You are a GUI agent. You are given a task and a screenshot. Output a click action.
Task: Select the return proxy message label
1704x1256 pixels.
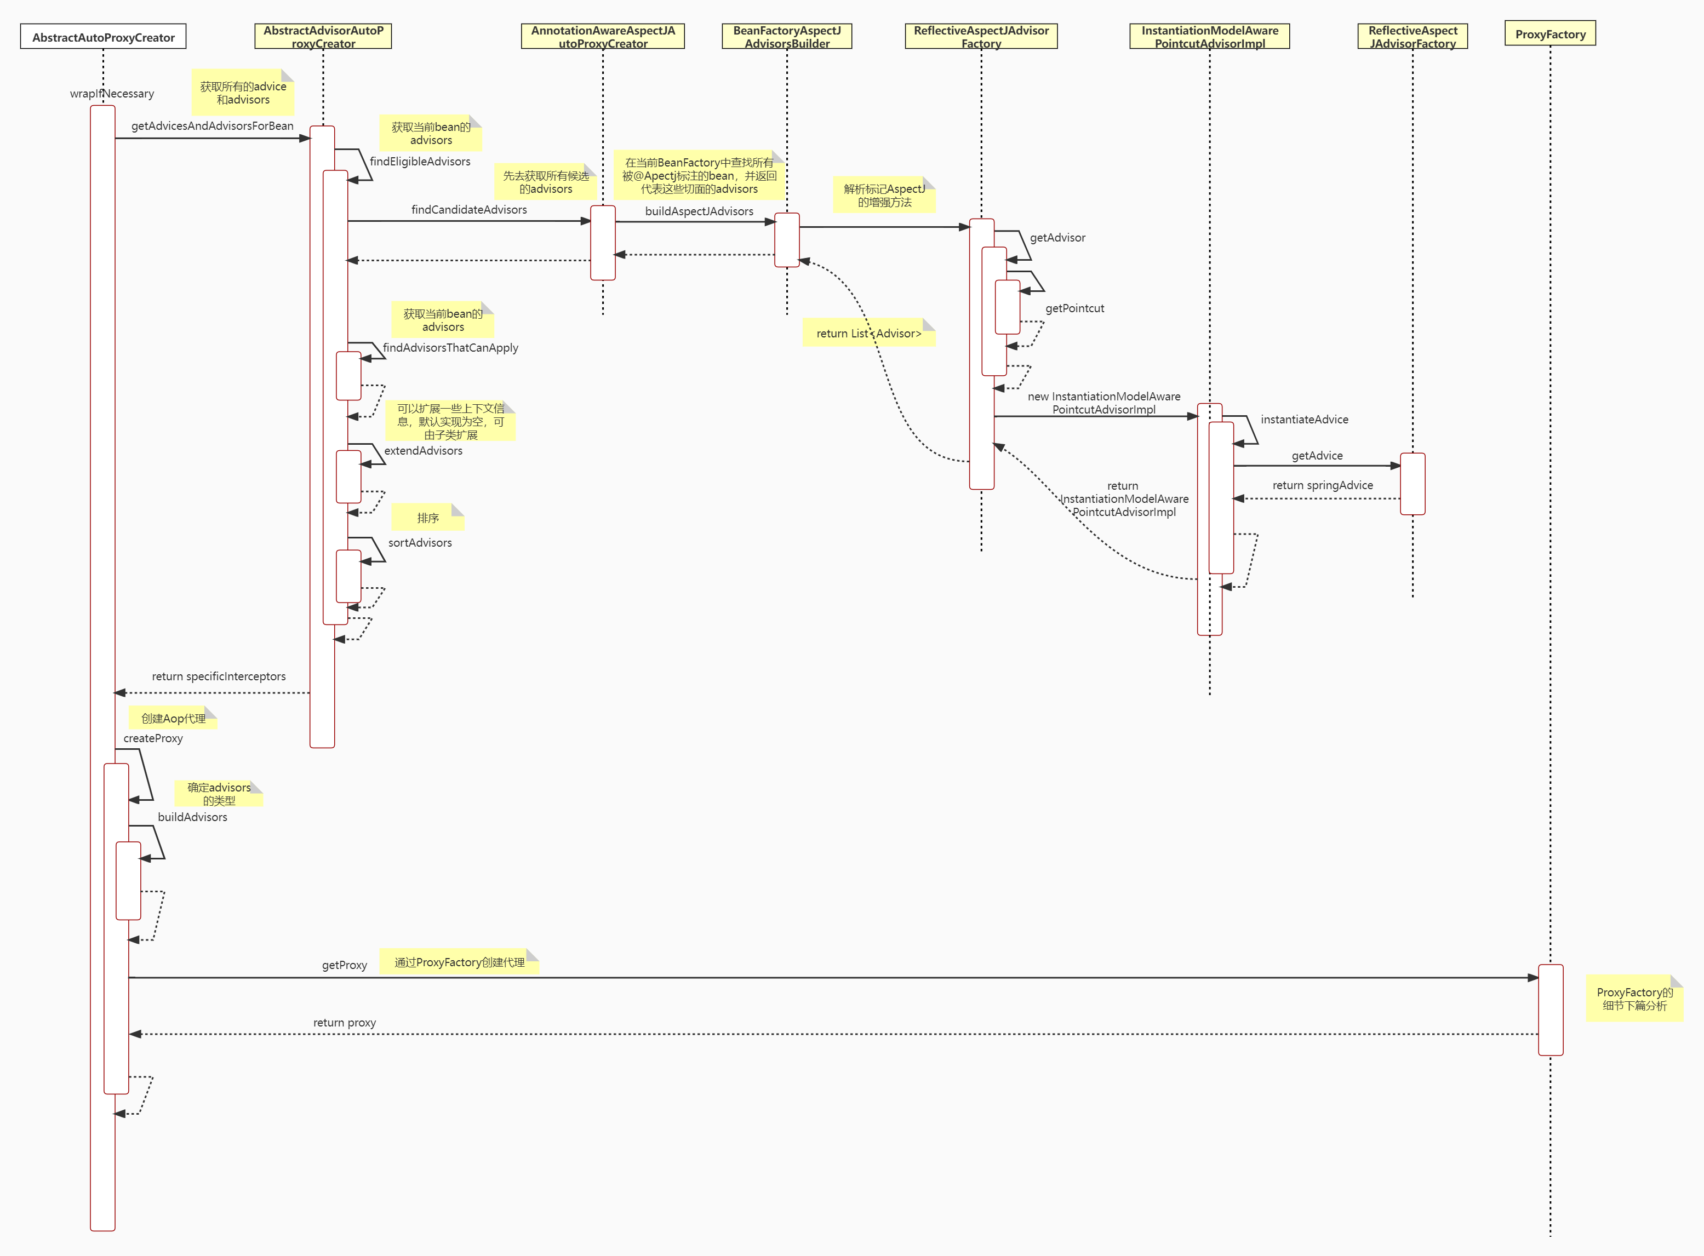344,1023
